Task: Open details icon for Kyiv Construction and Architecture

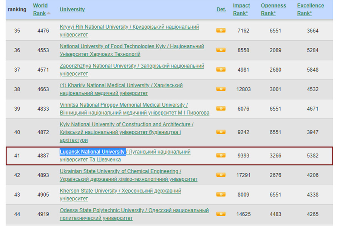Action: tap(221, 132)
